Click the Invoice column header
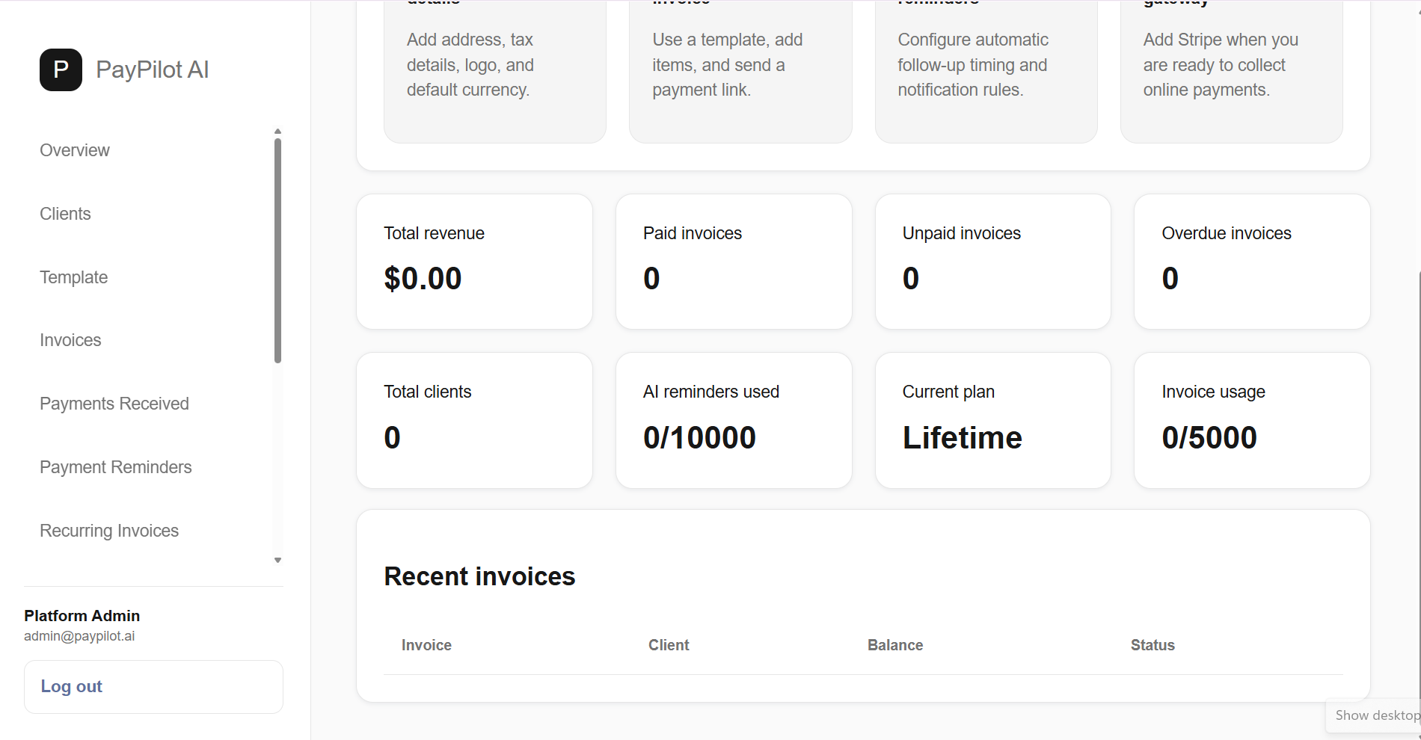The width and height of the screenshot is (1421, 740). click(x=426, y=645)
